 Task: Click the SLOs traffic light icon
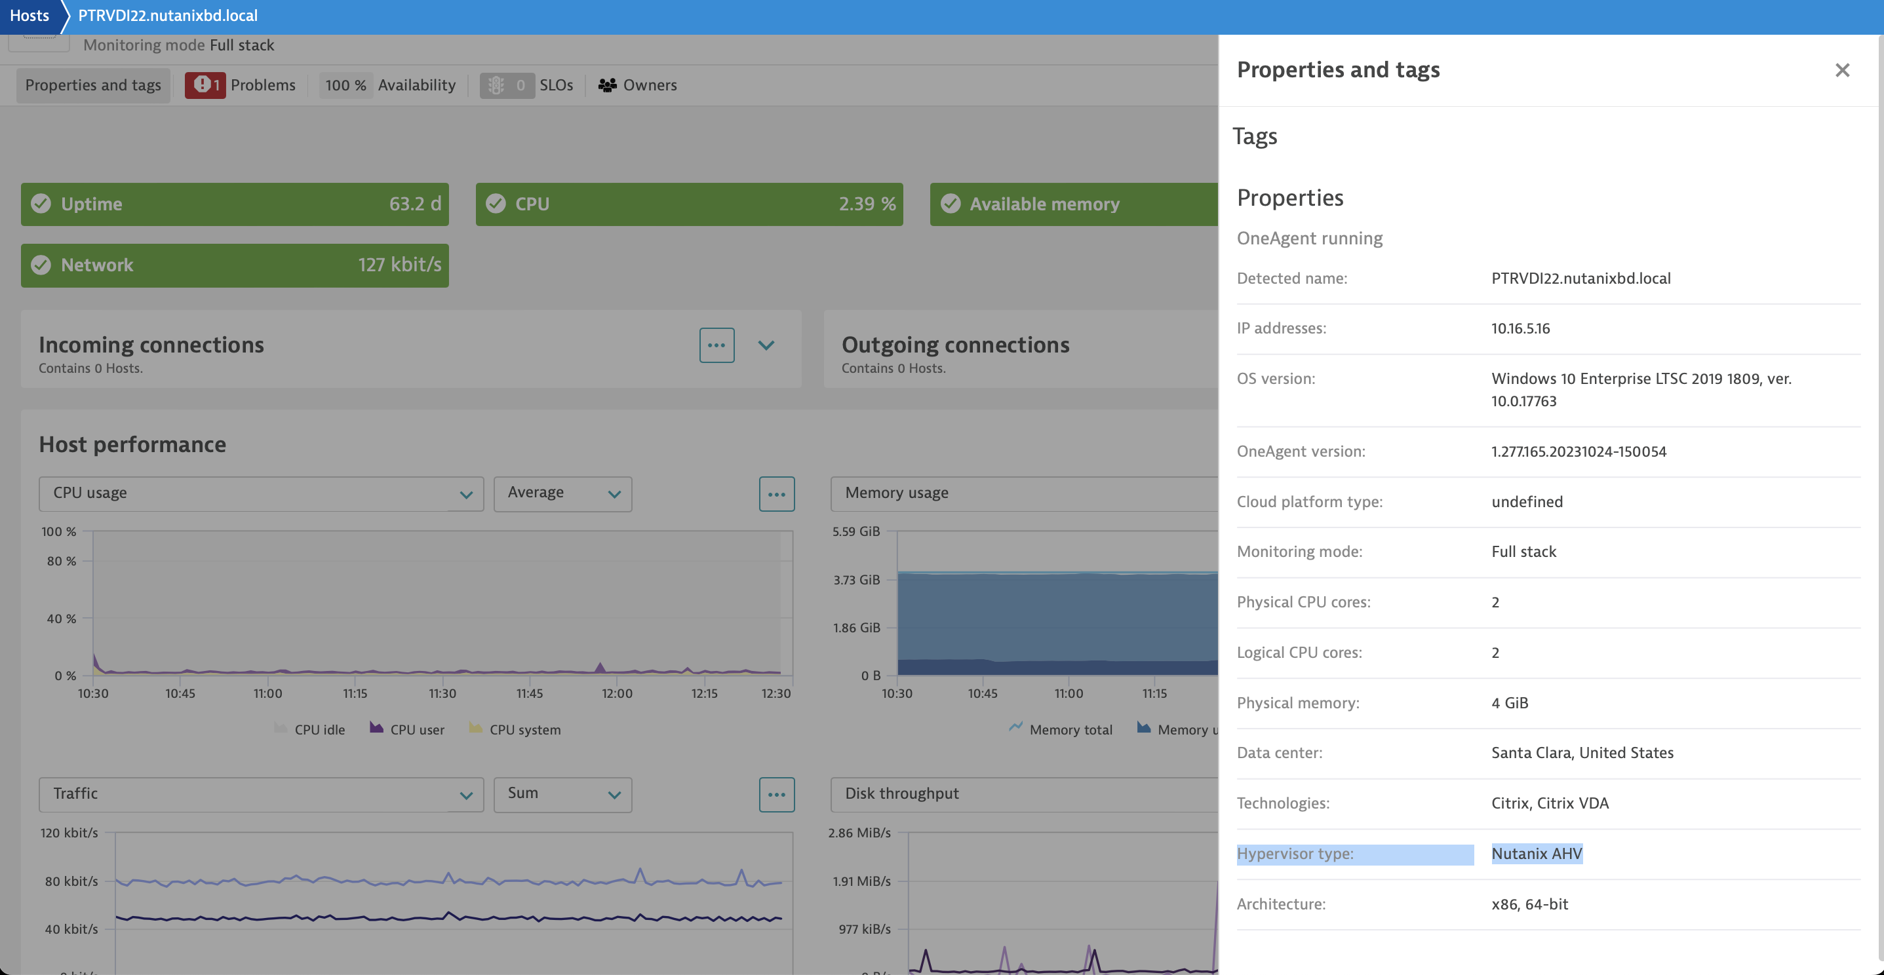pyautogui.click(x=496, y=85)
